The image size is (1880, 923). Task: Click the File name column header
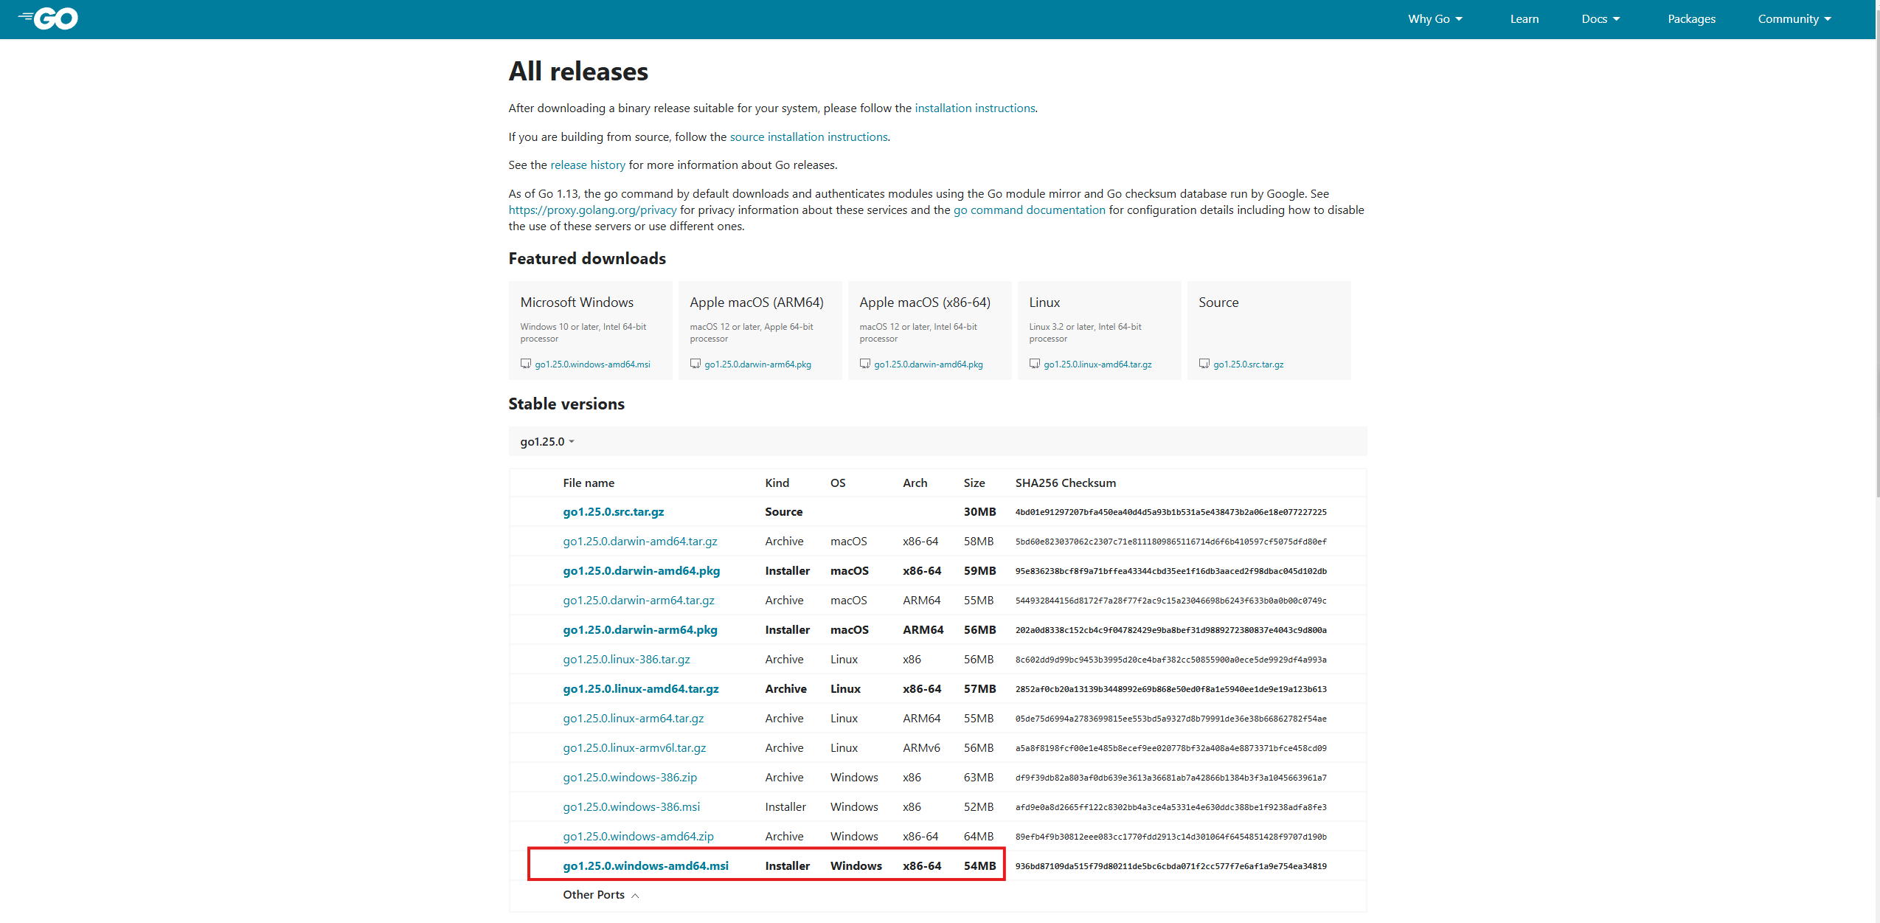click(589, 483)
